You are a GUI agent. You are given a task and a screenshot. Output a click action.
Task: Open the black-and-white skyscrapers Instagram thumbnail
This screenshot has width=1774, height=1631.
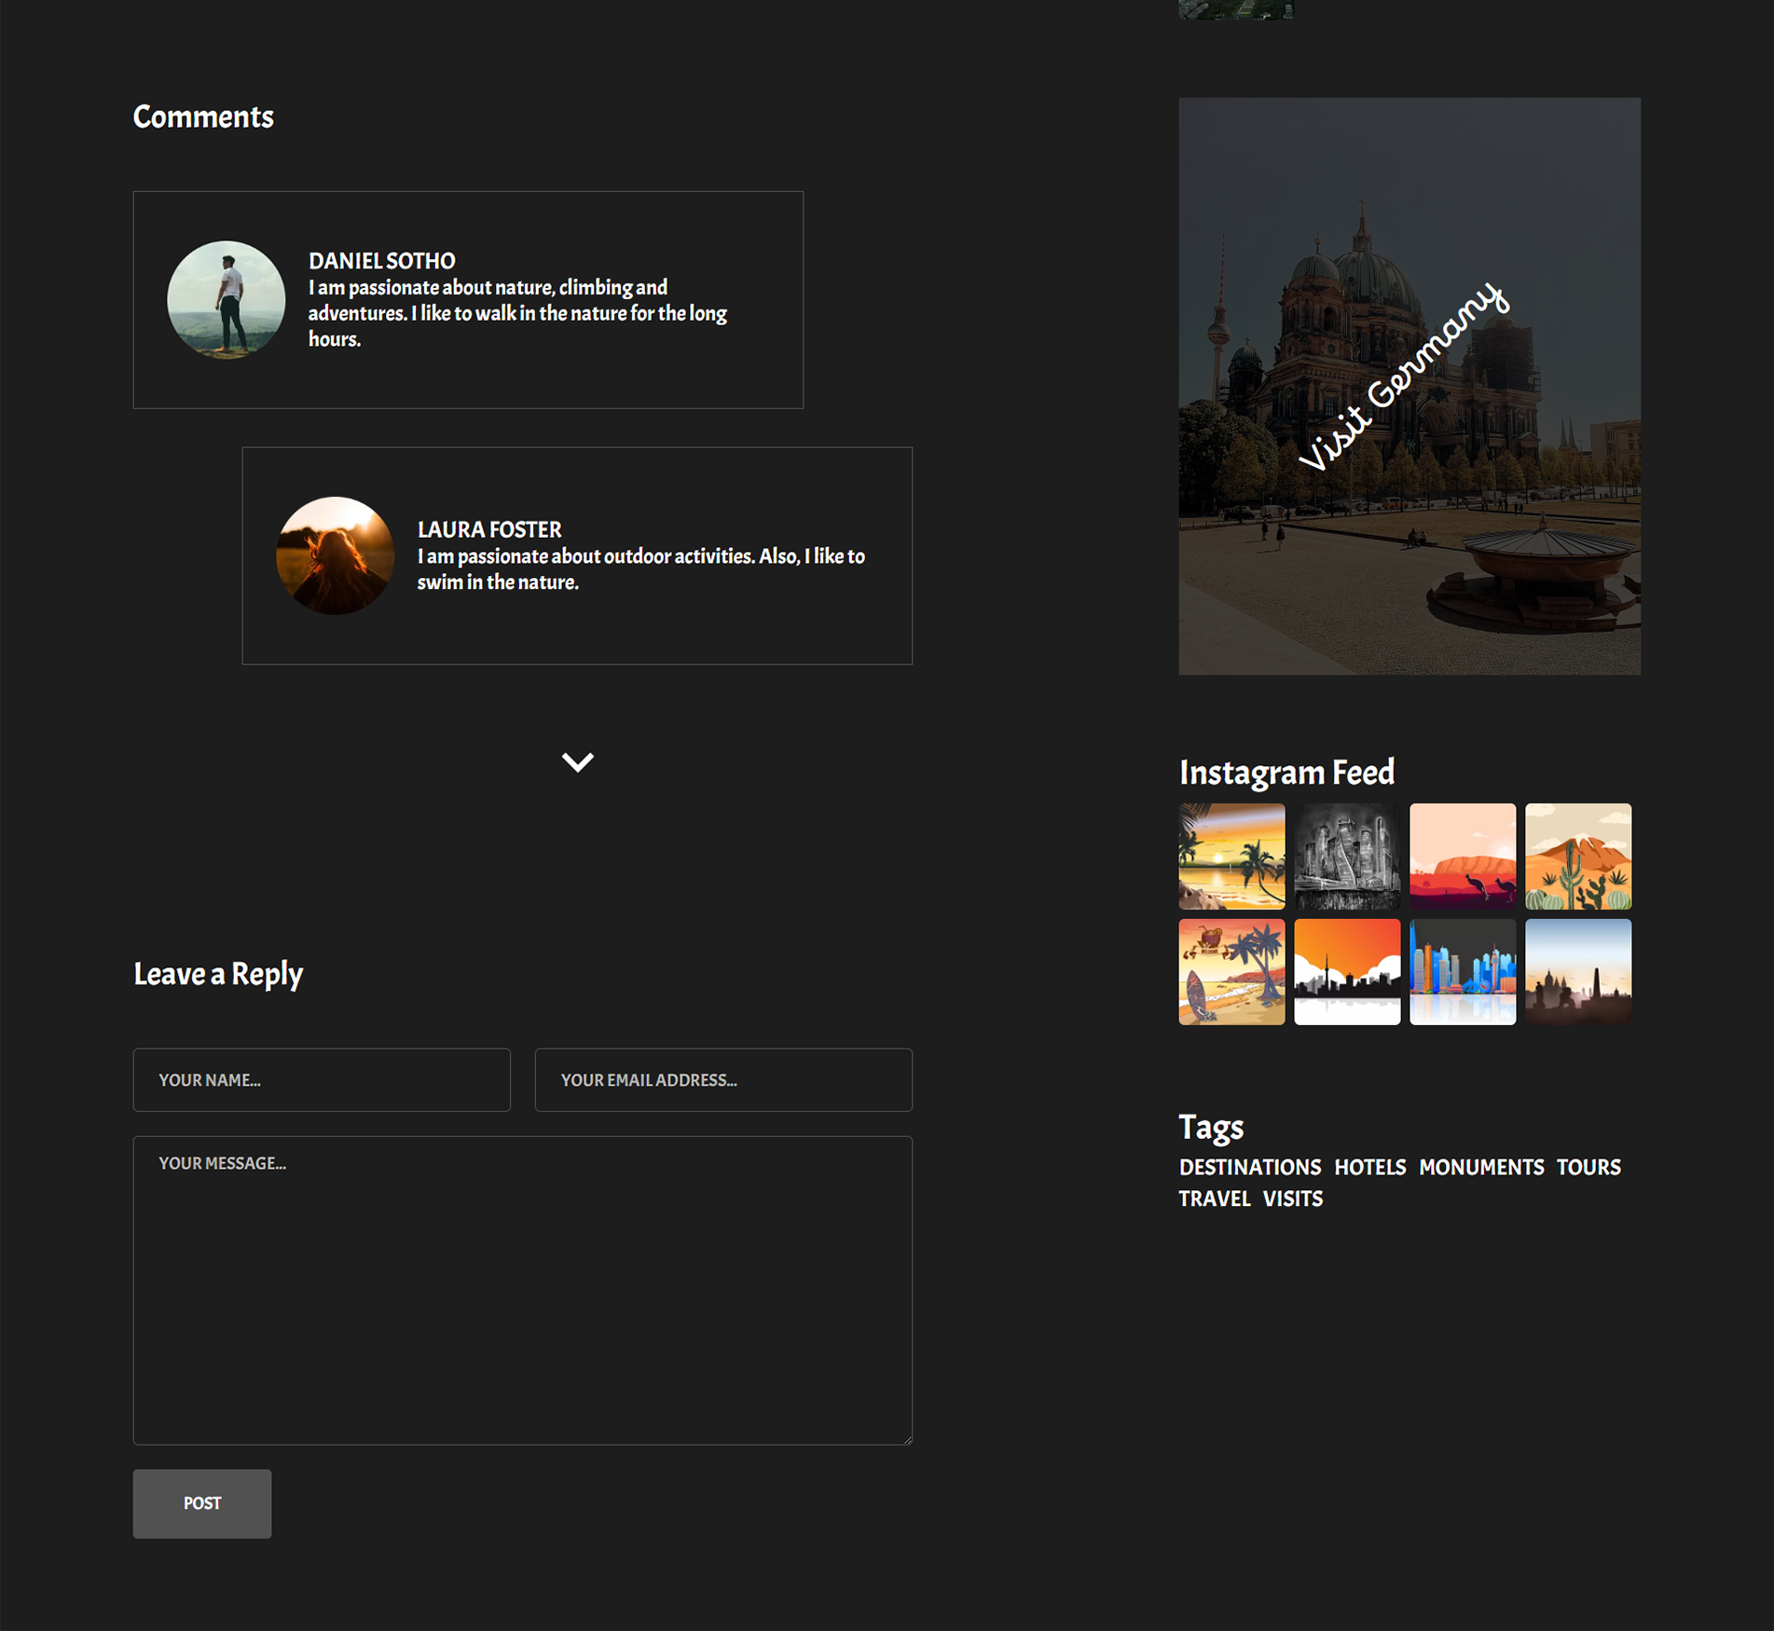point(1346,856)
